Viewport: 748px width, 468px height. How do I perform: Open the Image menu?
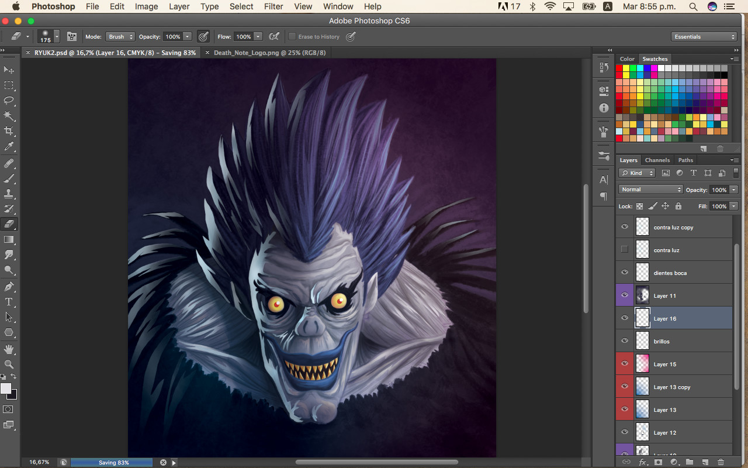146,6
